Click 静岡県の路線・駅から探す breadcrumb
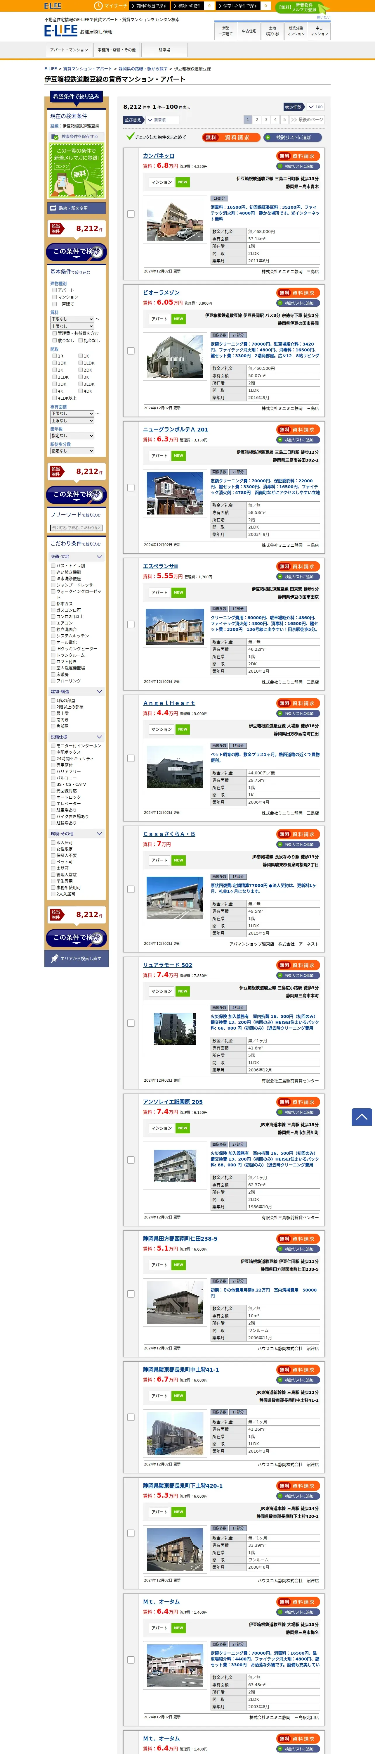The height and width of the screenshot is (1754, 375). [143, 69]
